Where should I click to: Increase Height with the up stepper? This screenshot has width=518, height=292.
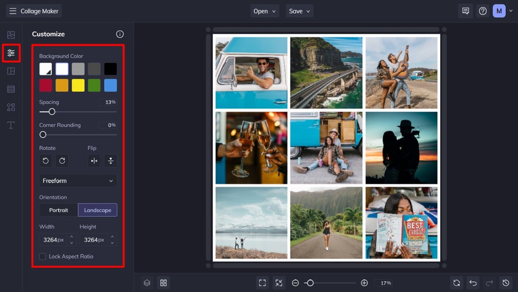[112, 237]
